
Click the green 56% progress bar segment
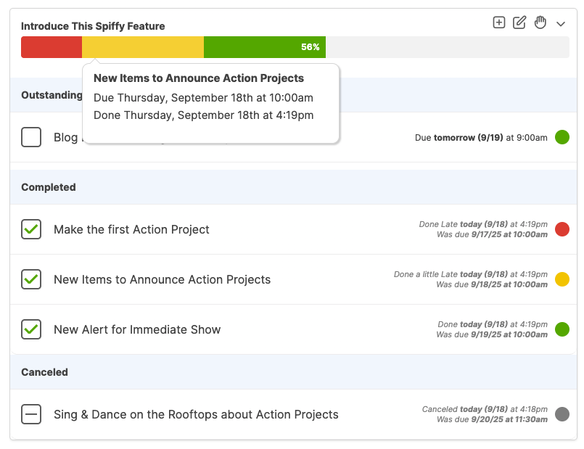(264, 47)
